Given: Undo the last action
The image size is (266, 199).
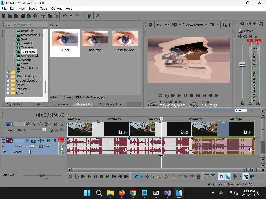Looking at the screenshot, I should pos(65,16).
